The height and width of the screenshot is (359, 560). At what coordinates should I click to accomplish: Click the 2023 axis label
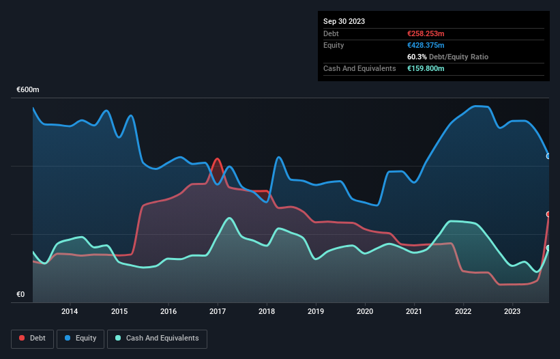coord(512,311)
